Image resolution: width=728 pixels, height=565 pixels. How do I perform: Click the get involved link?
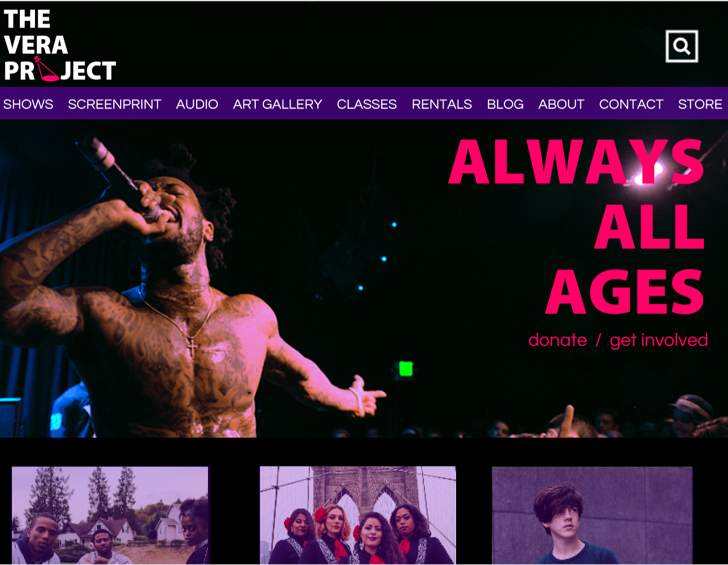point(659,340)
